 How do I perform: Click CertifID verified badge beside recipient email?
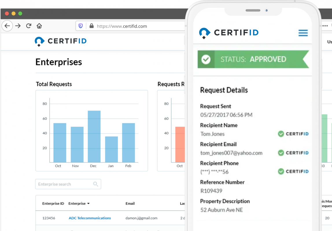click(x=293, y=153)
